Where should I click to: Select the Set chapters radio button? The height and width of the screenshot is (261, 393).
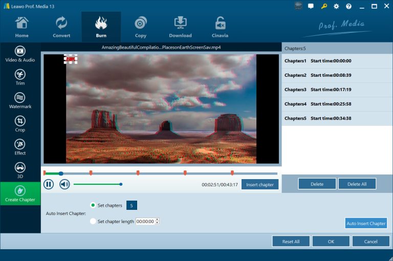(x=93, y=205)
